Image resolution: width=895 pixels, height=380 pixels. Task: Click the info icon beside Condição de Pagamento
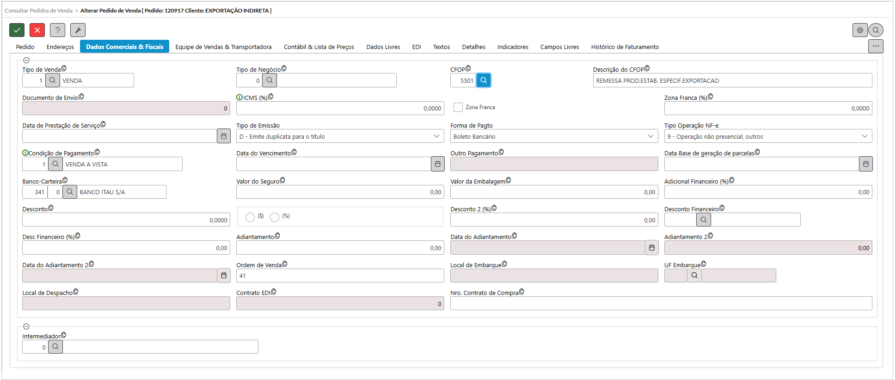[x=25, y=153]
